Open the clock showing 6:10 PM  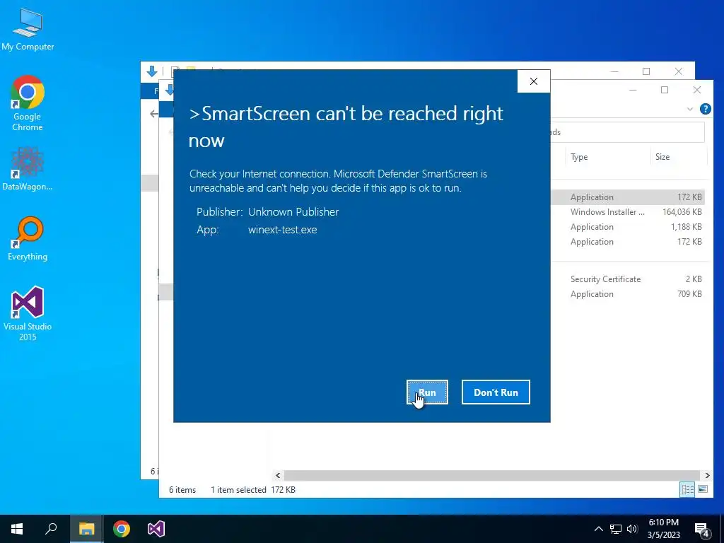[663, 529]
